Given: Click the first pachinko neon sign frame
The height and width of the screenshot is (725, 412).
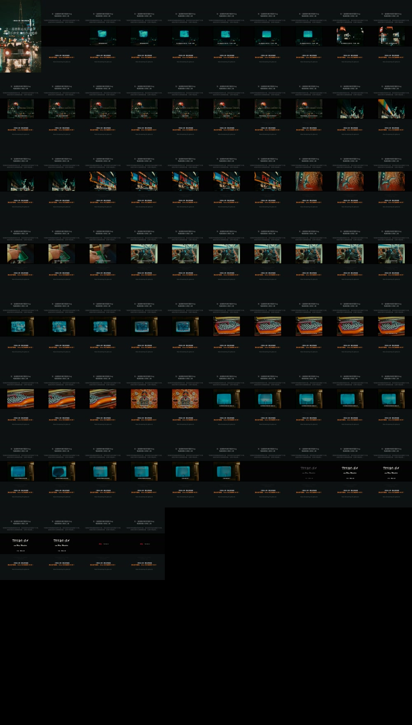Looking at the screenshot, I should 103,181.
